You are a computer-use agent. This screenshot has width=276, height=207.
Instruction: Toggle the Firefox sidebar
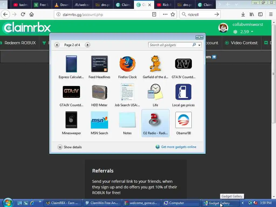[260, 15]
